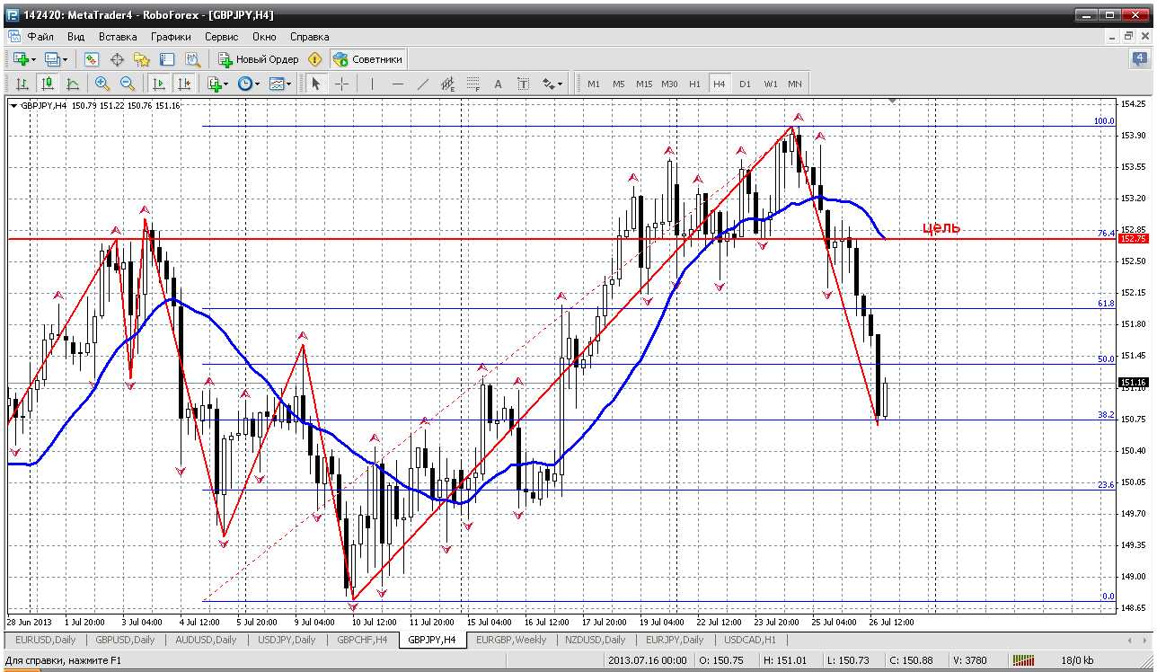Screen dimensions: 1157x672
Task: Draw a vertical line
Action: (372, 84)
